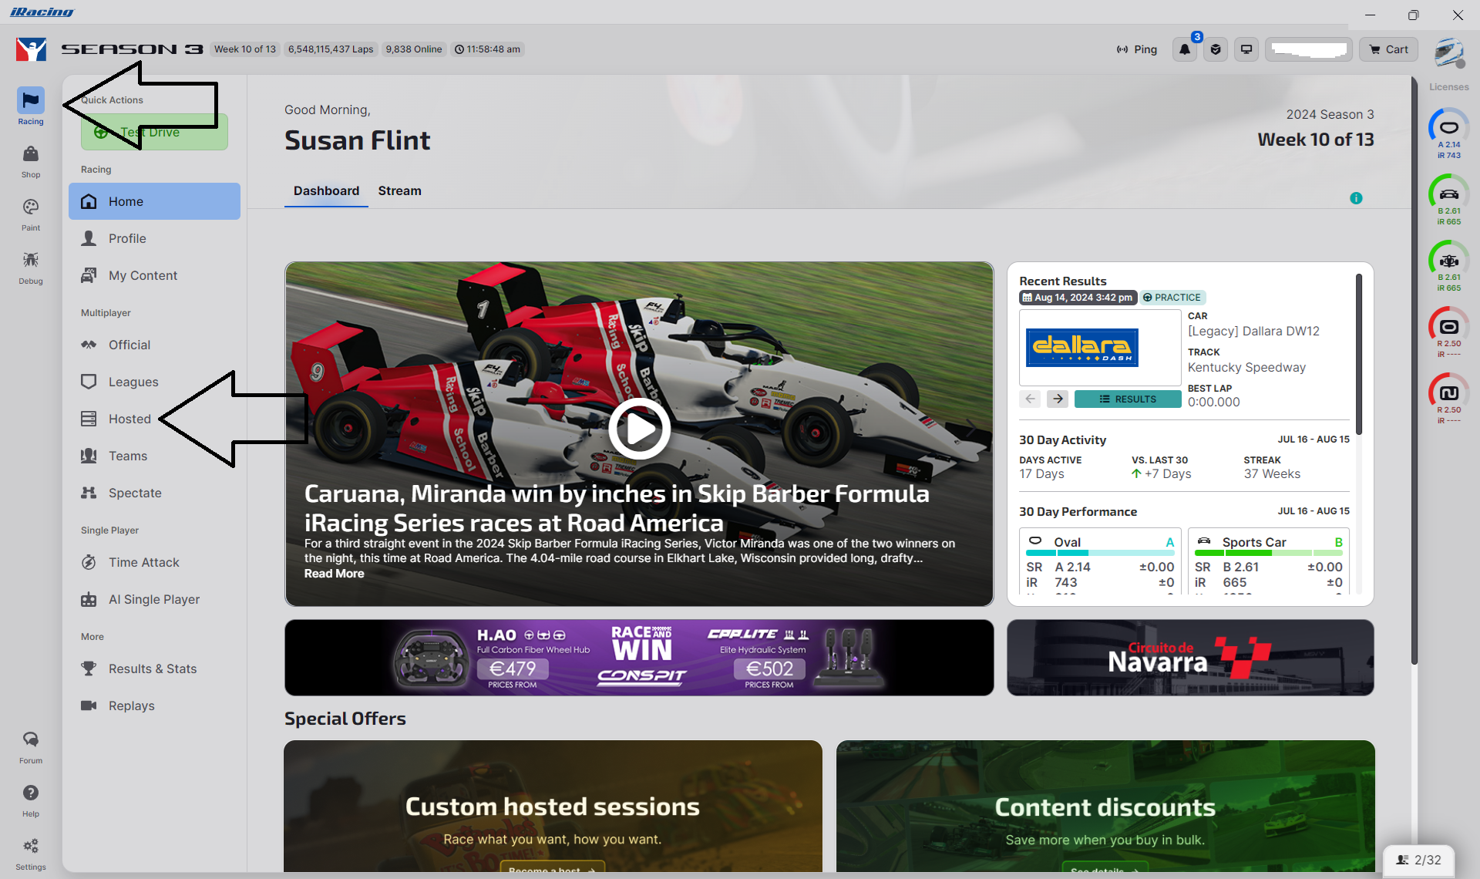The image size is (1480, 879).
Task: Click Read More on news article
Action: tap(334, 574)
